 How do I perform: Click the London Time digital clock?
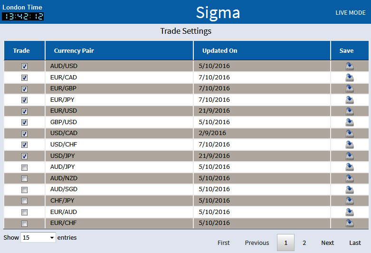click(x=23, y=16)
